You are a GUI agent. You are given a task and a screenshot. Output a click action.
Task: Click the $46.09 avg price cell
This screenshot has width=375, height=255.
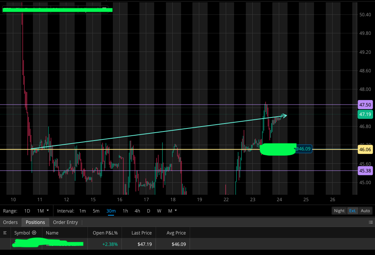point(179,244)
